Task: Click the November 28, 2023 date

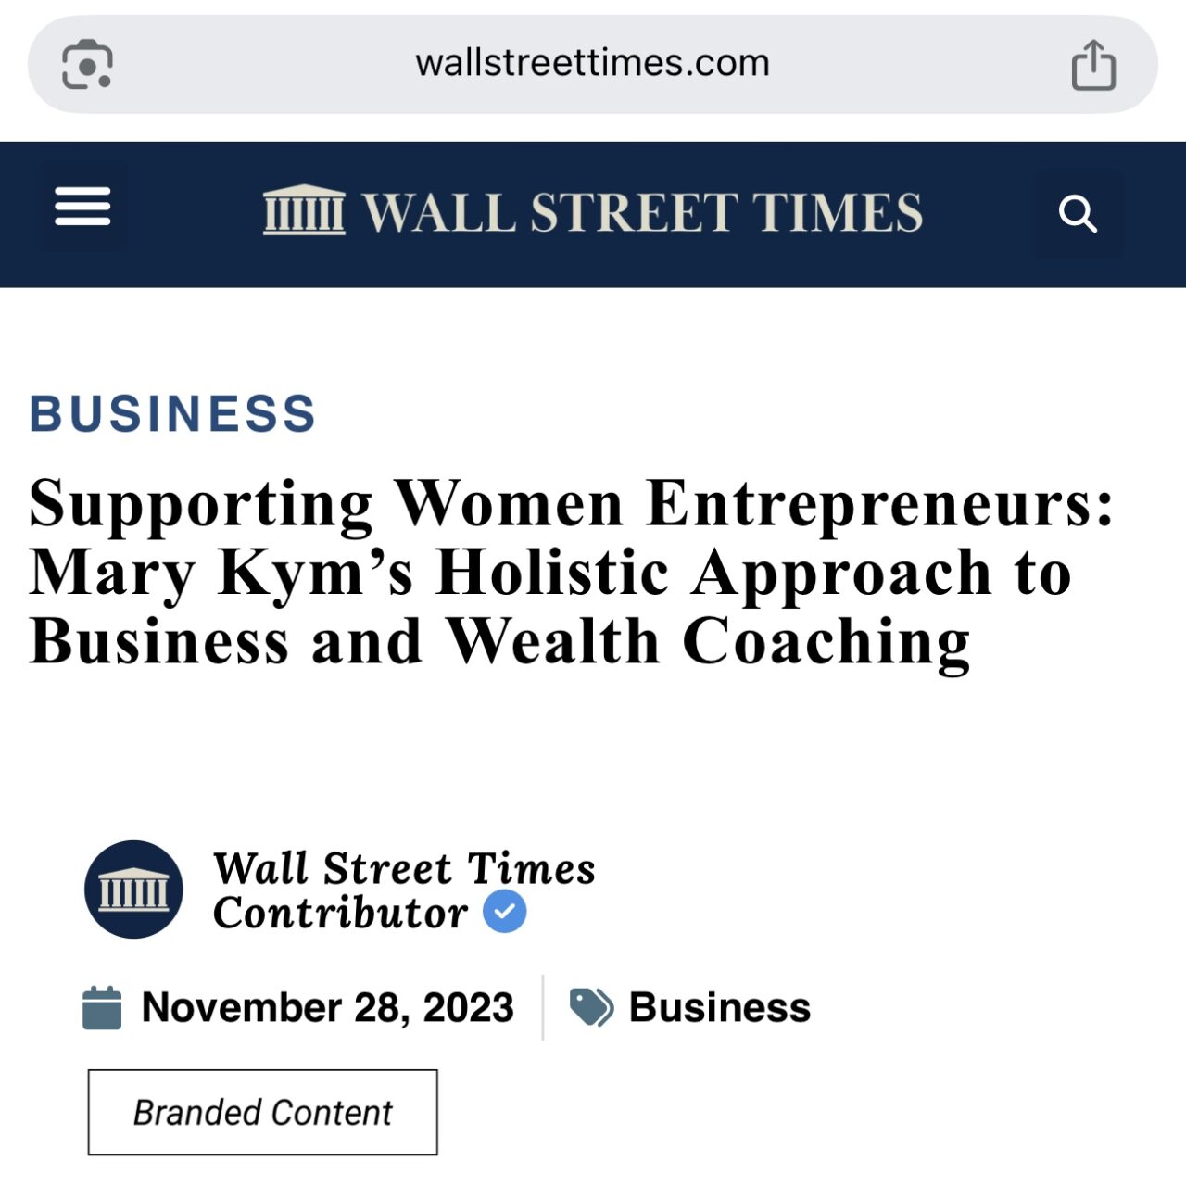Action: click(x=327, y=1008)
